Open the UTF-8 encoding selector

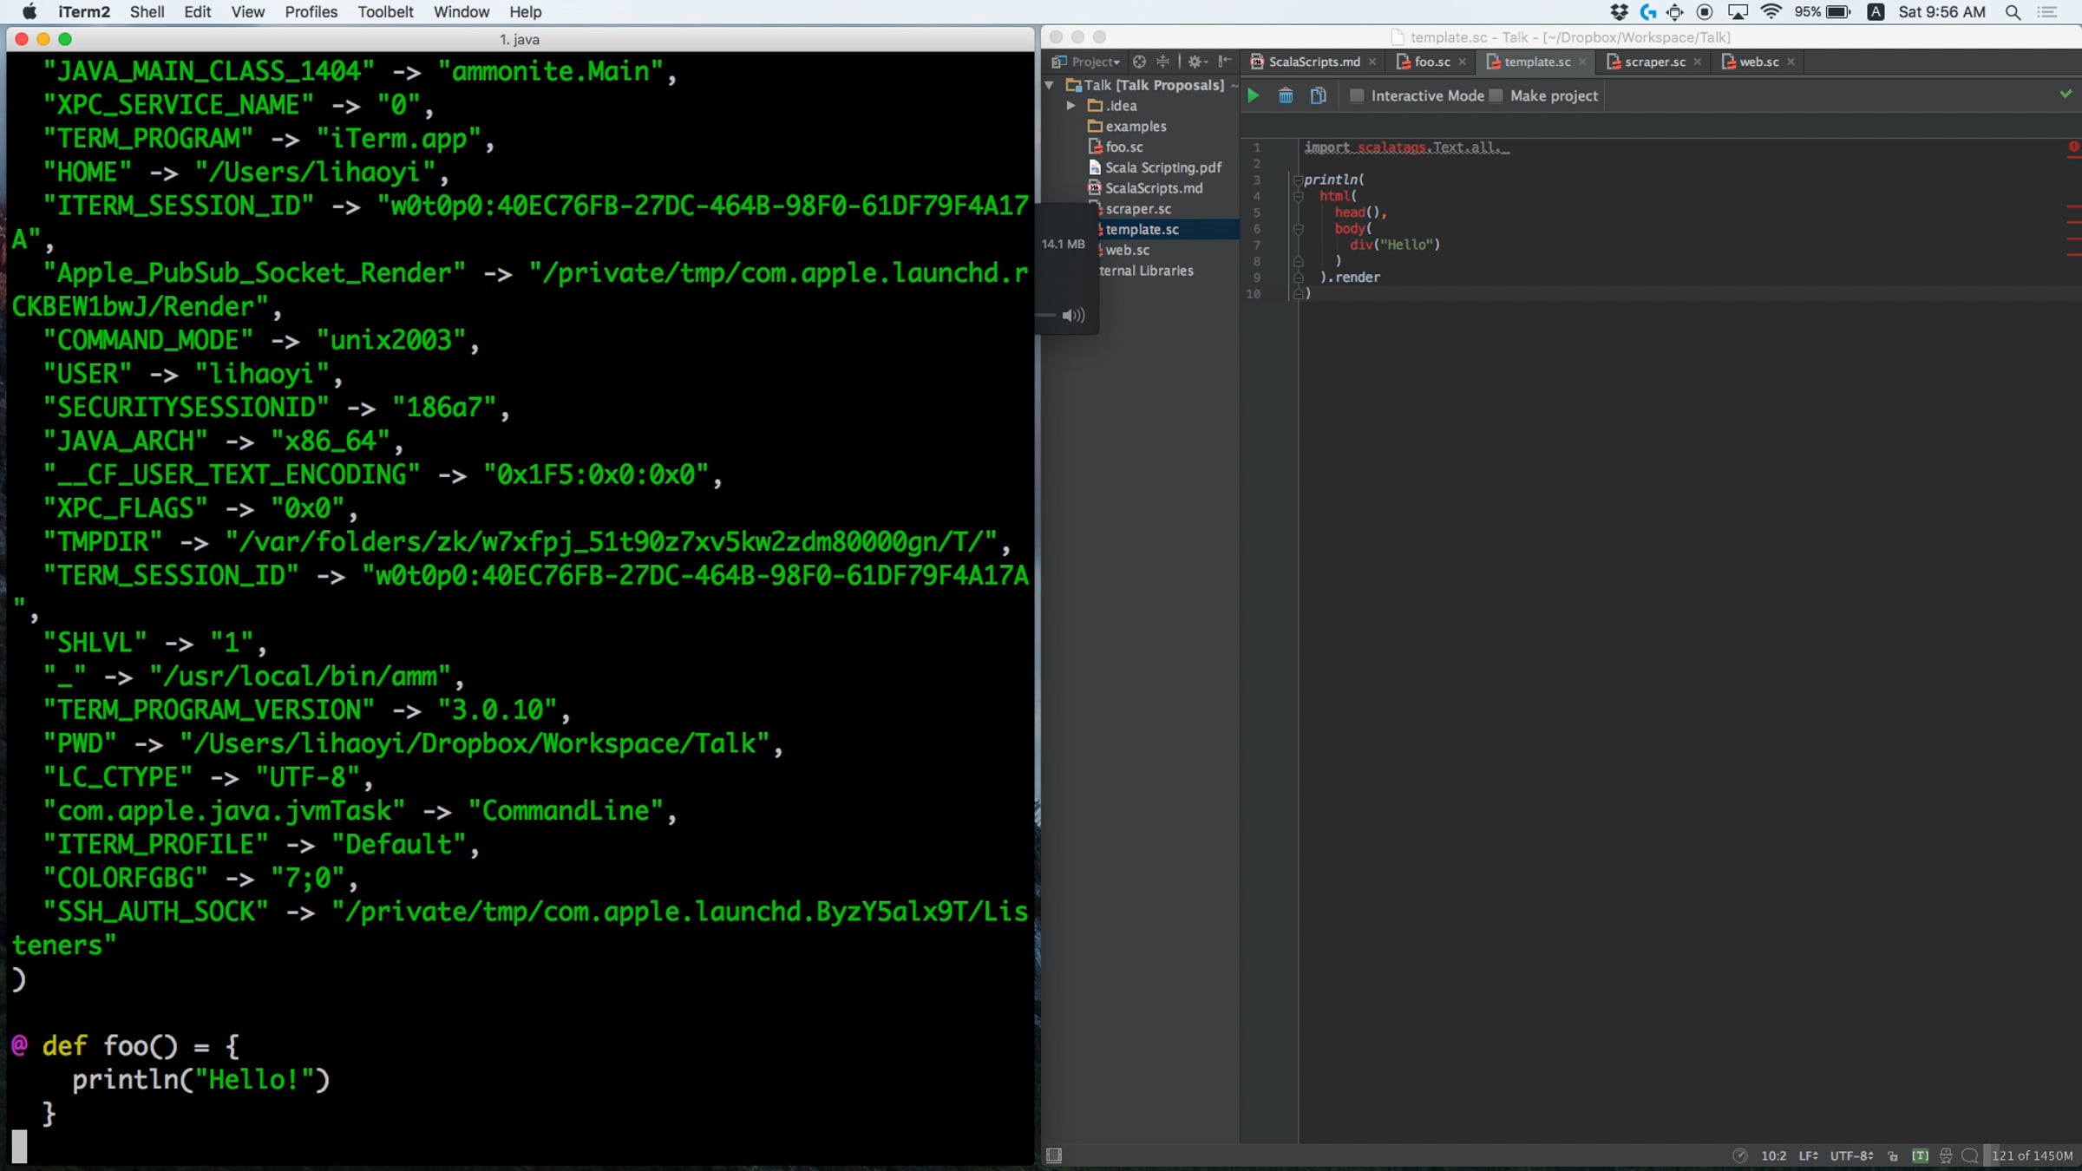(x=1852, y=1155)
